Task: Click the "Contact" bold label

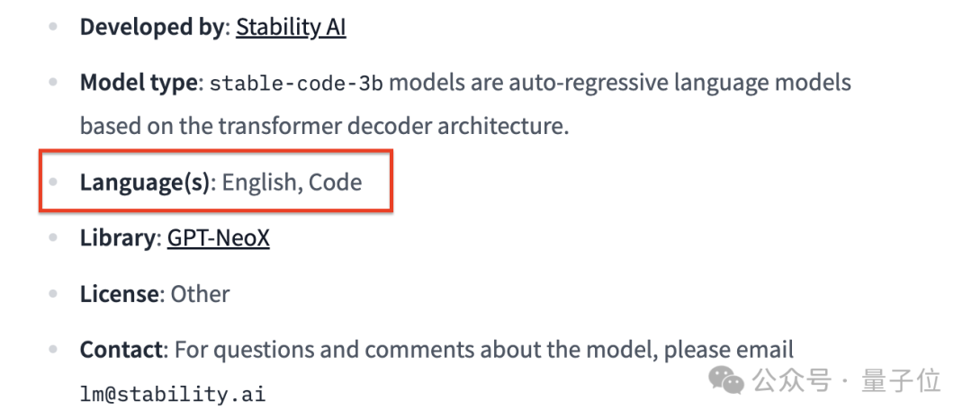Action: point(121,349)
